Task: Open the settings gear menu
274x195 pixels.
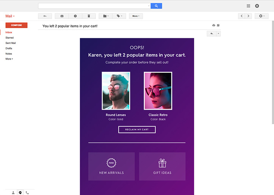Action: coord(261,16)
